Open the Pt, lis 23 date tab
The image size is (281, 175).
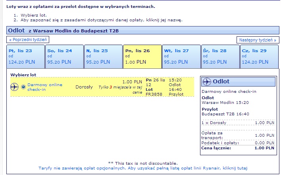(25, 56)
